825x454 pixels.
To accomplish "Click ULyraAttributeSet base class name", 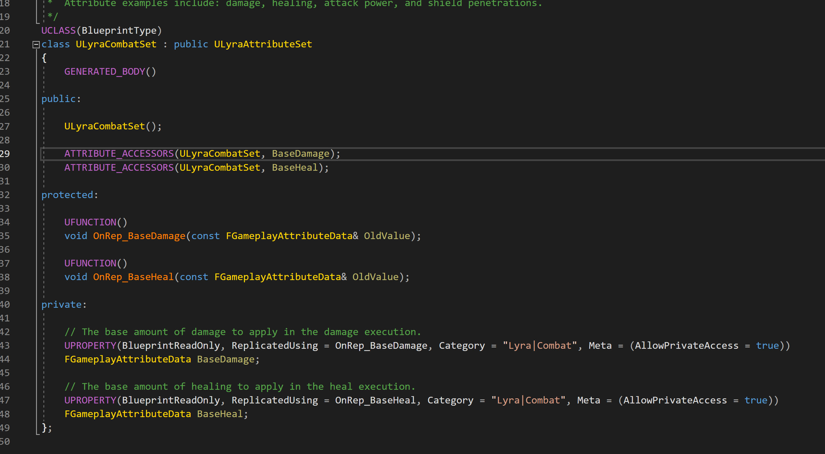I will coord(263,44).
